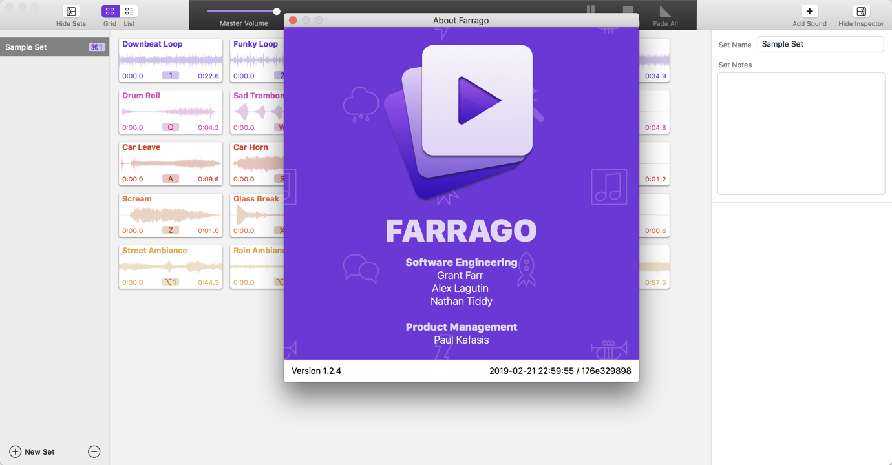The height and width of the screenshot is (465, 892).
Task: Switch to List view
Action: 129,11
